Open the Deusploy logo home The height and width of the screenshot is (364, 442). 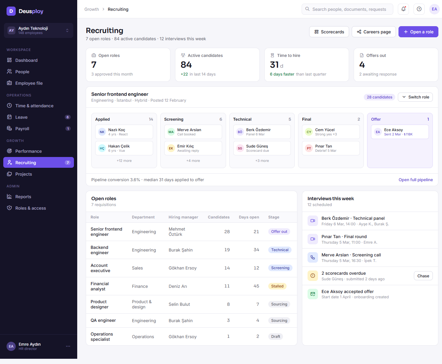point(25,11)
